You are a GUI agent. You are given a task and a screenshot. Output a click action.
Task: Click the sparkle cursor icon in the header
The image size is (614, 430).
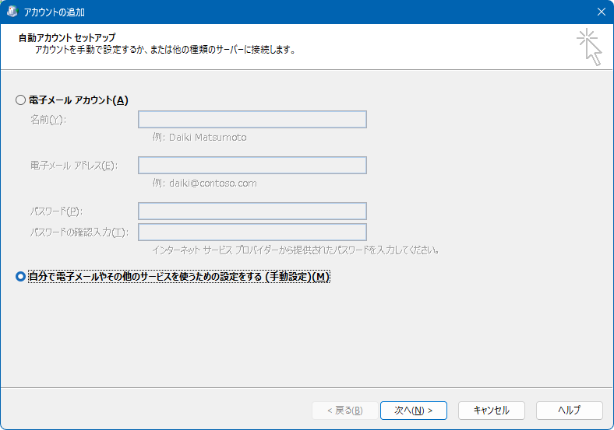click(590, 47)
